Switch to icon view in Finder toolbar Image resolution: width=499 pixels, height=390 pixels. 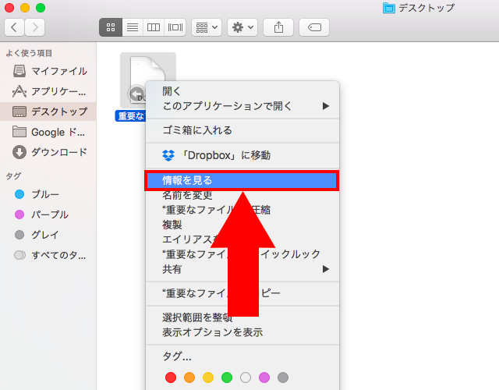[x=111, y=27]
